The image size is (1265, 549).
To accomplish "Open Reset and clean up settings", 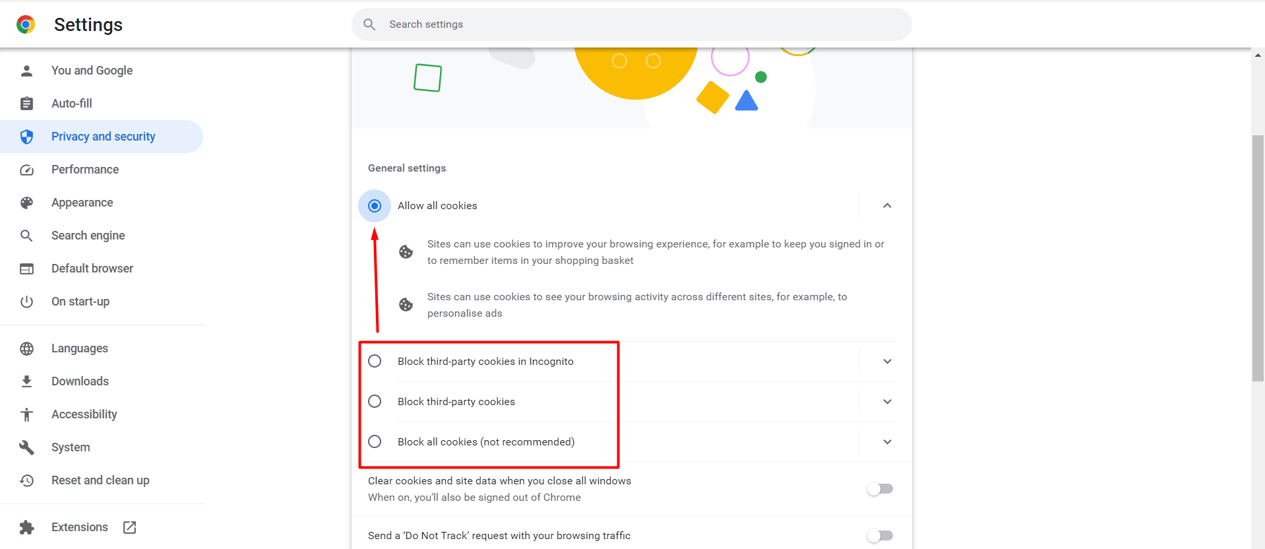I will 100,480.
